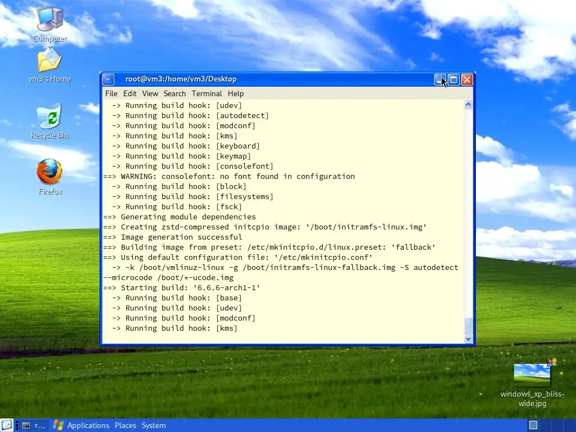Click the '[keymap]' build hook line
Image resolution: width=576 pixels, height=432 pixels.
[182, 156]
